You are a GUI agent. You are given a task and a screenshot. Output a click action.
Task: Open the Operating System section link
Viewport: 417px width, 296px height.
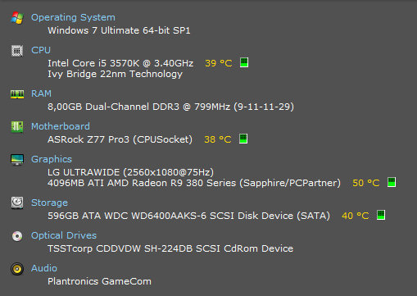(x=73, y=17)
